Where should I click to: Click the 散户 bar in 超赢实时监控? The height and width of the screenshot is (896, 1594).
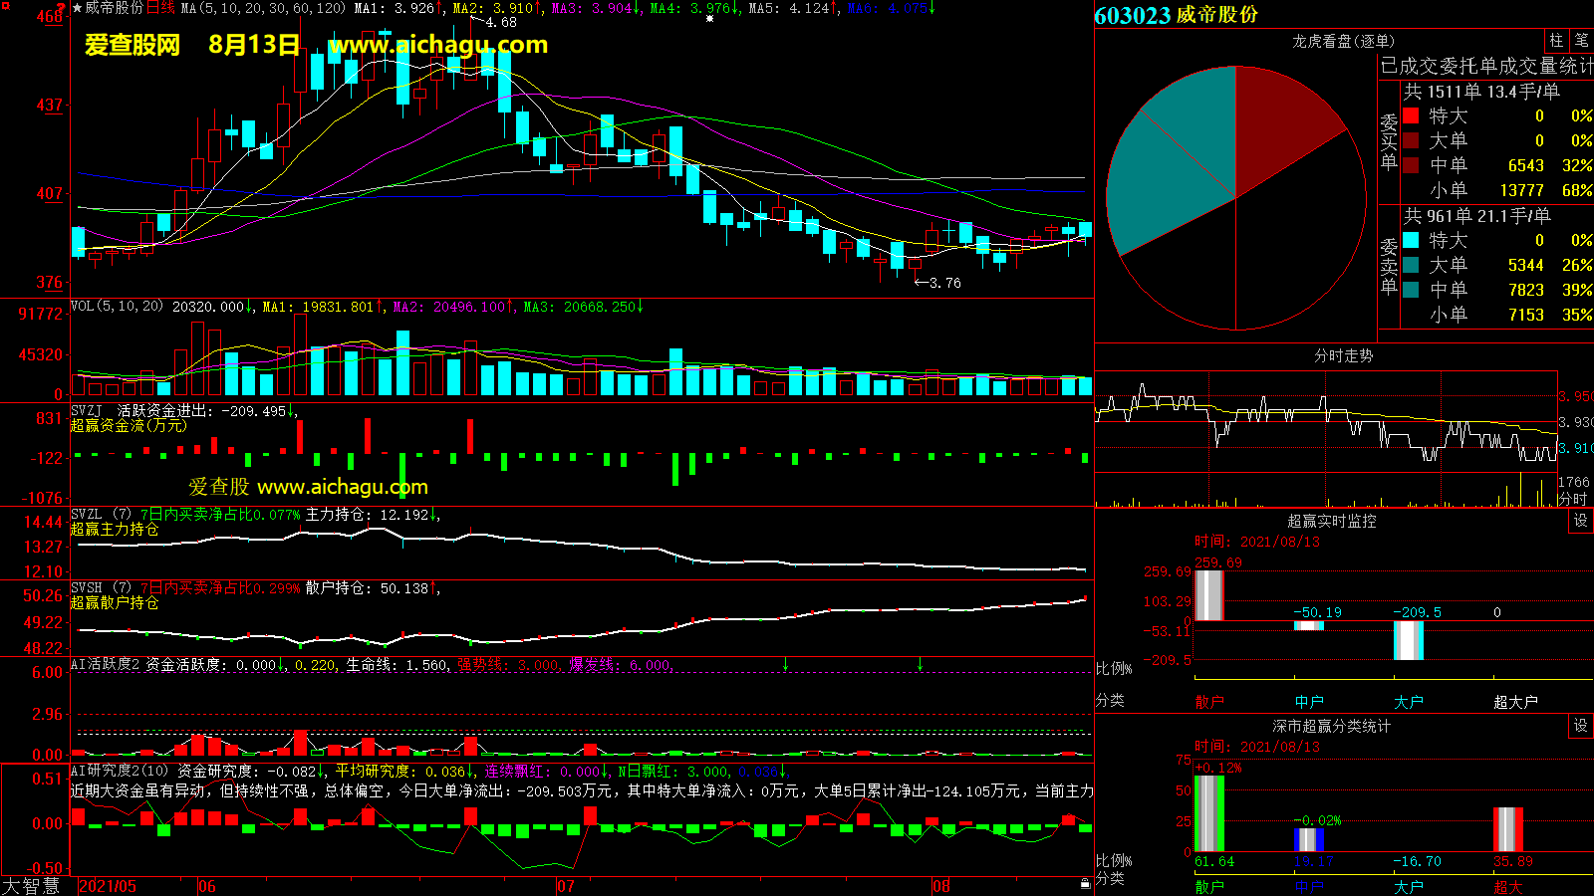click(1208, 595)
